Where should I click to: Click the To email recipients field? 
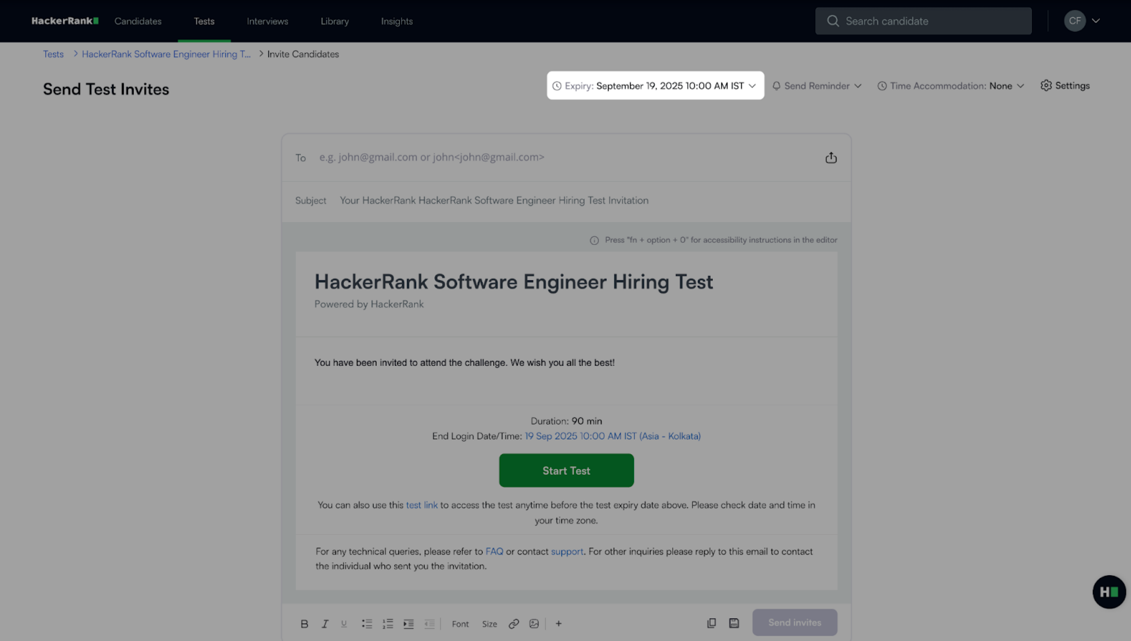pyautogui.click(x=564, y=157)
